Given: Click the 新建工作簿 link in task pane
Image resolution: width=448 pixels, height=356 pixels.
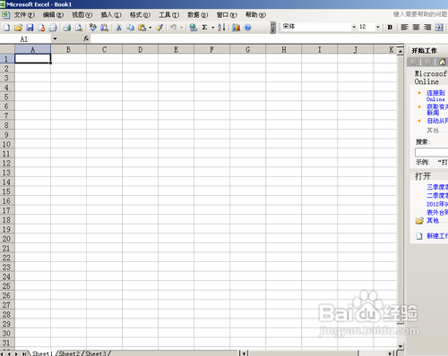Looking at the screenshot, I should 437,236.
